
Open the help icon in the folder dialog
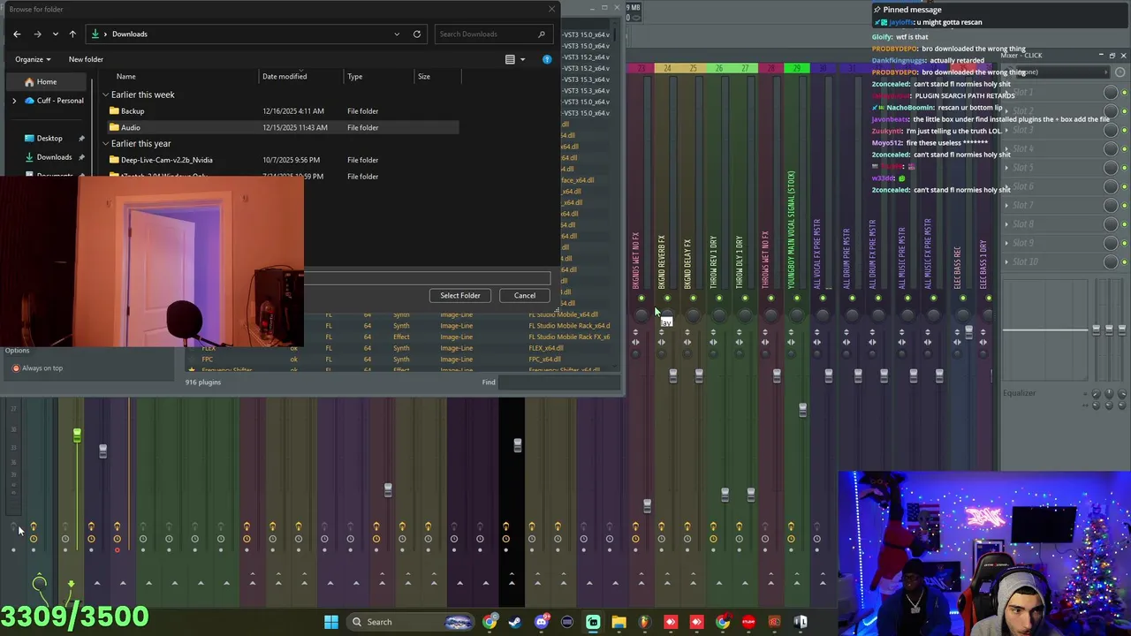[547, 59]
